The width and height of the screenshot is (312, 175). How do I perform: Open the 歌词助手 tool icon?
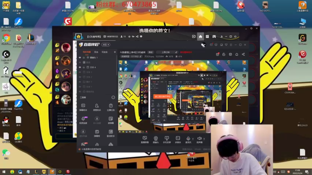pos(111,133)
